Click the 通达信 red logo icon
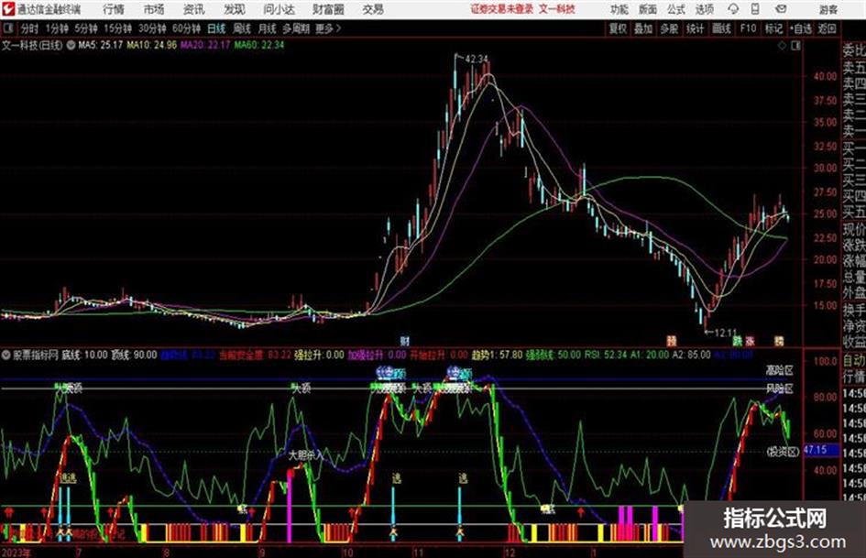The image size is (866, 558). 8,9
